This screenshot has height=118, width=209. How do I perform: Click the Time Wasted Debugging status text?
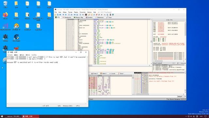pos(176,99)
